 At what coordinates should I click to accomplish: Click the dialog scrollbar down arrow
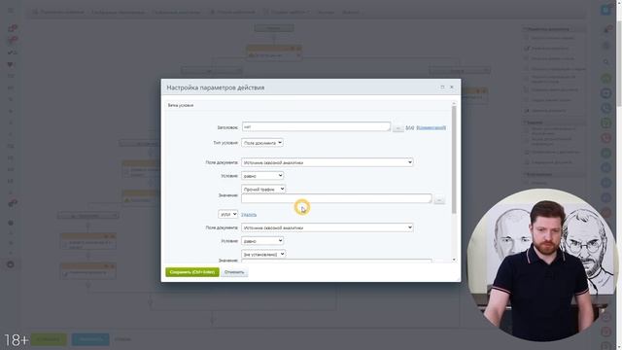454,260
